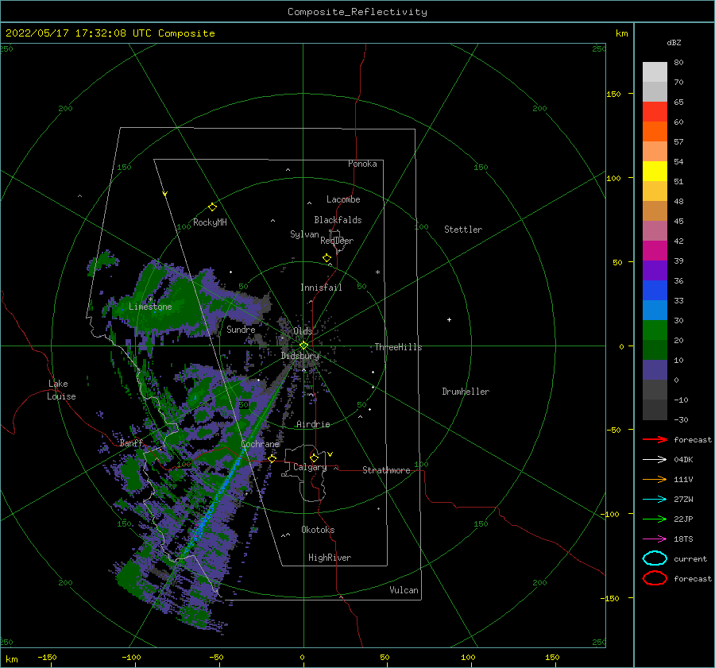Click the yellow diamond marker inside Calgary boundary

pyautogui.click(x=314, y=458)
